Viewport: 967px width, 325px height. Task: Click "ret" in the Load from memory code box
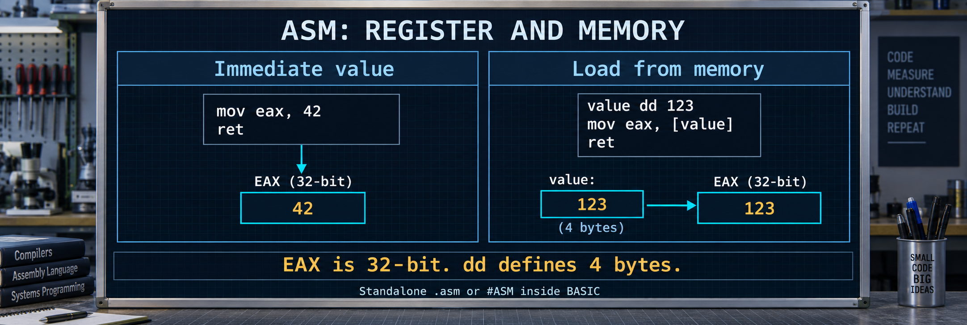coord(601,143)
